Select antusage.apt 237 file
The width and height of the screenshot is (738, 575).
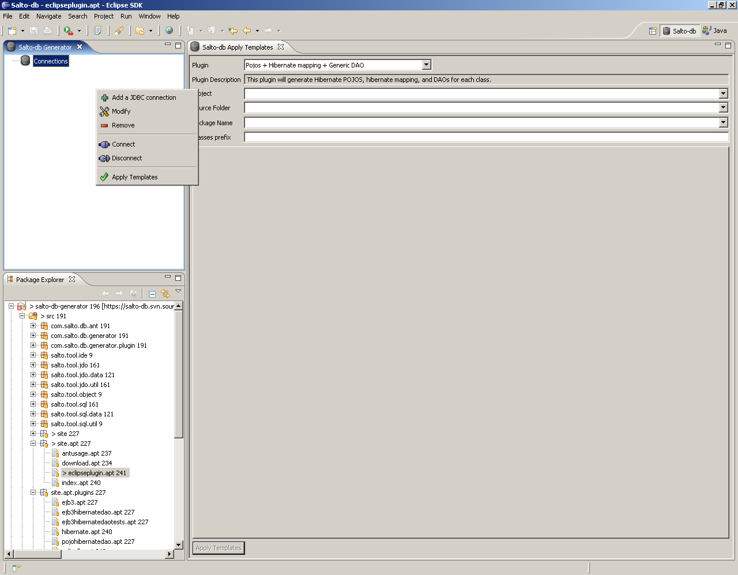[x=86, y=453]
